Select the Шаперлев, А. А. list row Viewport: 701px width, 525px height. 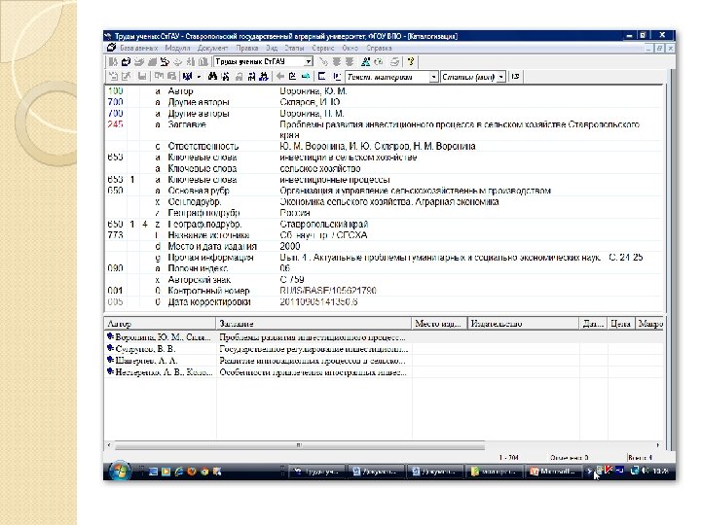(x=384, y=361)
